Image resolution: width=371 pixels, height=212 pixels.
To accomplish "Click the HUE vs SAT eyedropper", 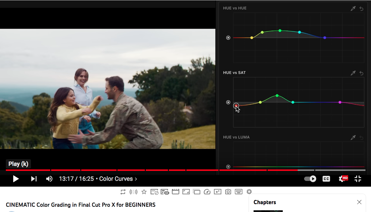I will (x=353, y=73).
